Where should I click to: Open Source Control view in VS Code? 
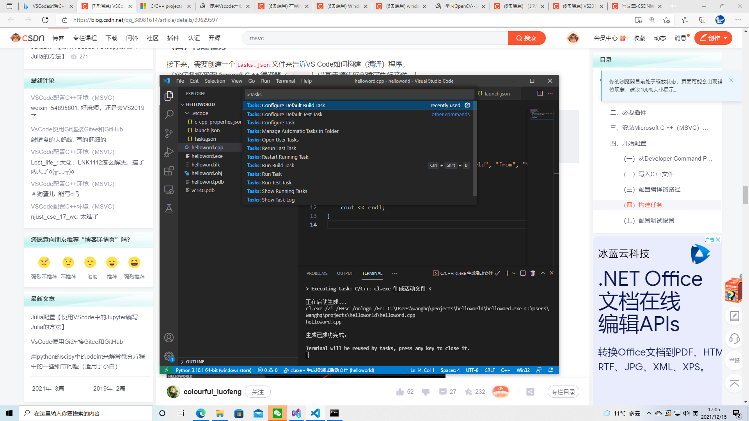[169, 133]
